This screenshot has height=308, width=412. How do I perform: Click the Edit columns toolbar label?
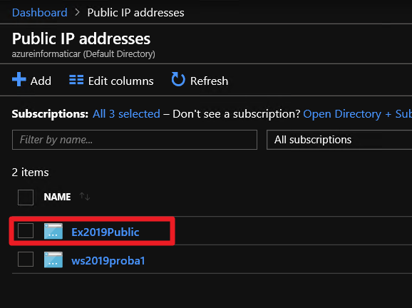click(121, 81)
